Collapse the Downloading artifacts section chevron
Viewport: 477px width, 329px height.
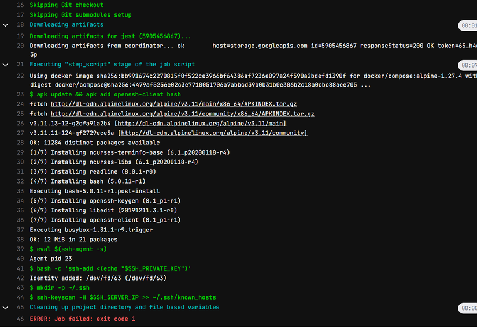tap(6, 25)
